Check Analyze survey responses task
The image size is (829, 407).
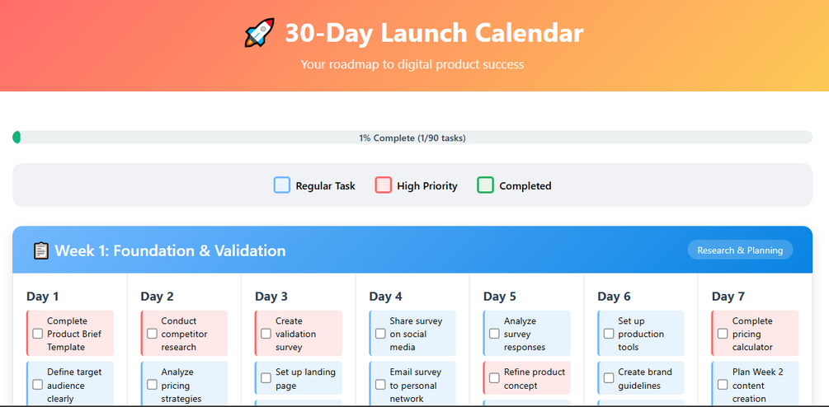pyautogui.click(x=494, y=334)
